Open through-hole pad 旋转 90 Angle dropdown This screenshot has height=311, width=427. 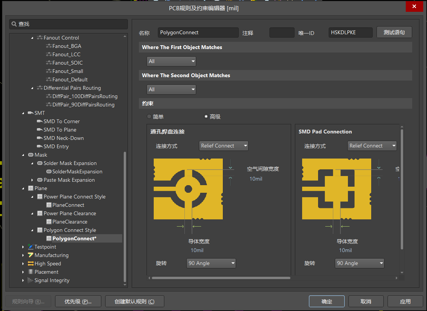211,263
